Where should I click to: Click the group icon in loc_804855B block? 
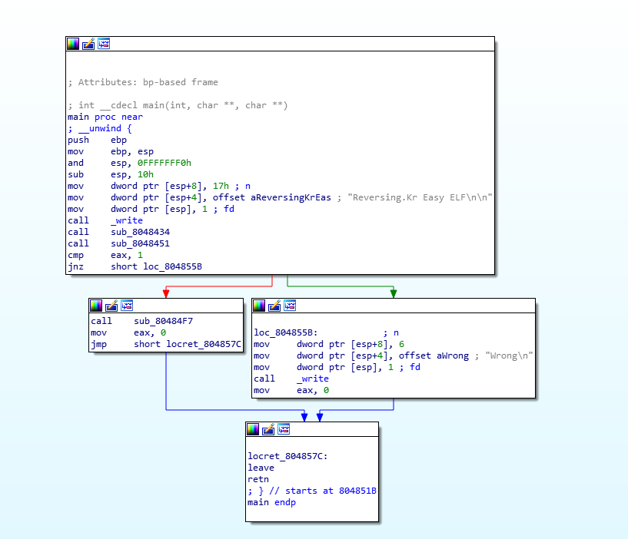290,306
